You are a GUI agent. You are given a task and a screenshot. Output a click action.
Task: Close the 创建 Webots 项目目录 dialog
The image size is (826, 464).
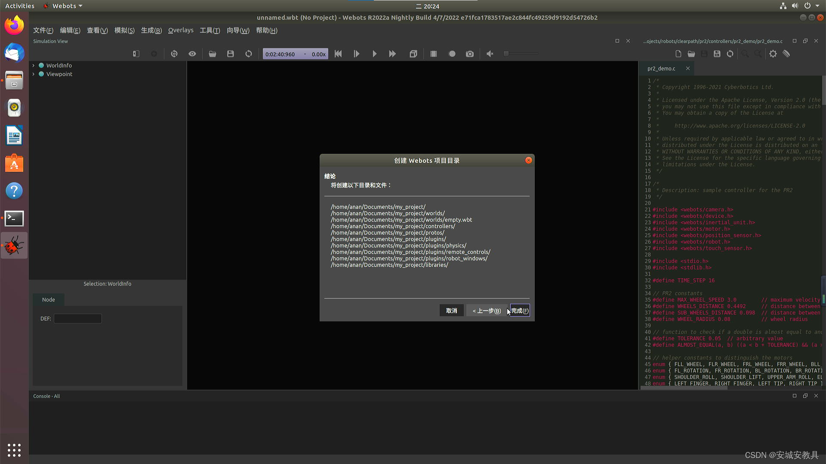click(529, 160)
